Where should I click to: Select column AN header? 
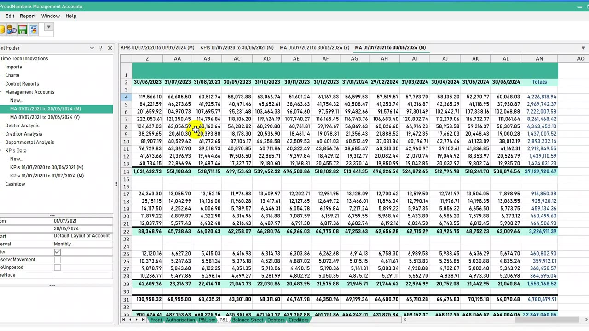pyautogui.click(x=539, y=59)
